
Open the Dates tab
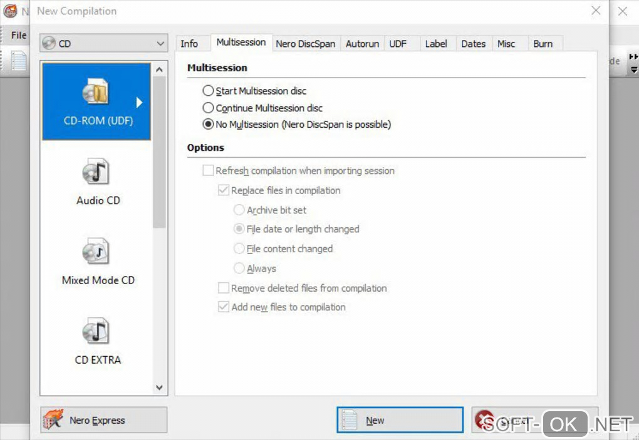pos(474,44)
